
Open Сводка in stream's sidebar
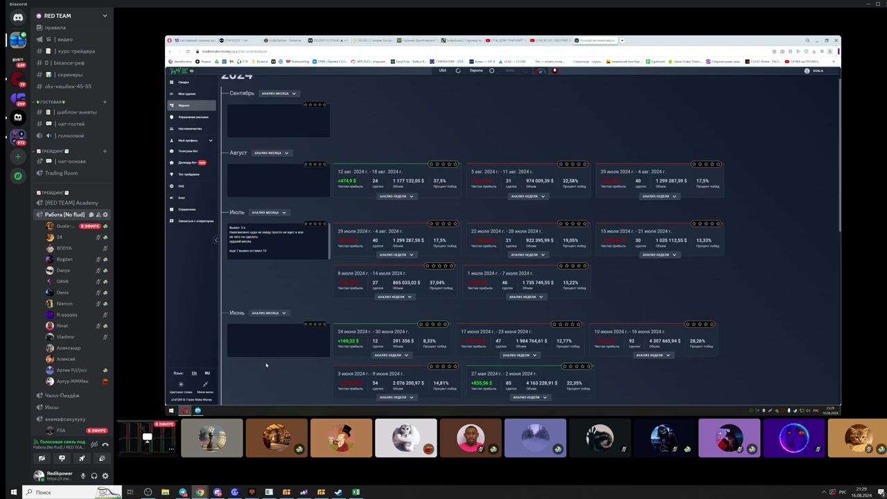pyautogui.click(x=184, y=82)
